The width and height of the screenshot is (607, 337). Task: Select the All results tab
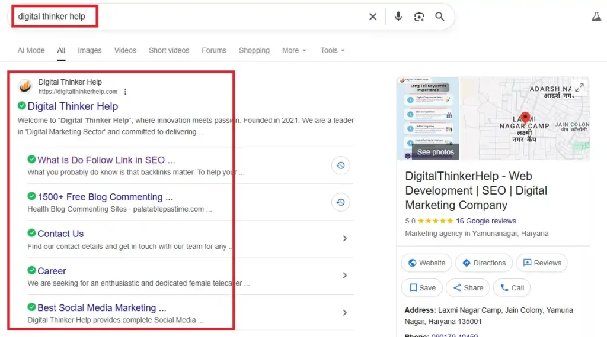coord(61,51)
